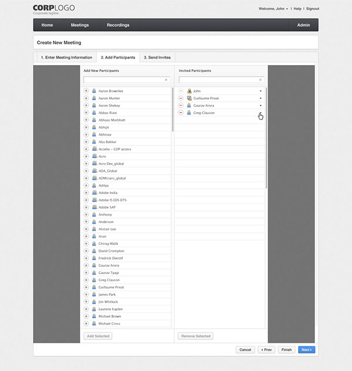Click plus icon beside Michael Cross

[86, 324]
